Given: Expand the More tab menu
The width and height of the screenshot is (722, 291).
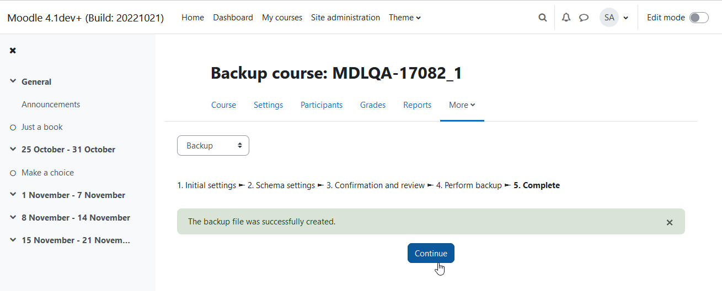Looking at the screenshot, I should (462, 105).
